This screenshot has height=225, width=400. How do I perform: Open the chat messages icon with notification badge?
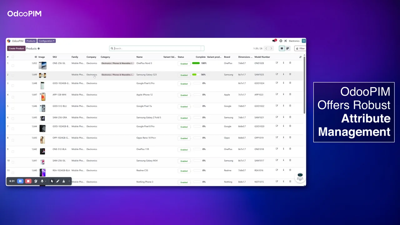pyautogui.click(x=274, y=41)
